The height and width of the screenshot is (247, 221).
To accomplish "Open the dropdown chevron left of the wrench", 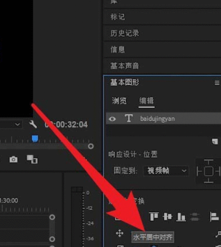I will [x=17, y=124].
